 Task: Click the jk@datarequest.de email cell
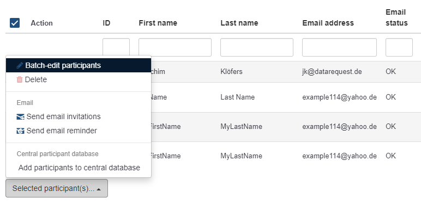click(x=332, y=72)
